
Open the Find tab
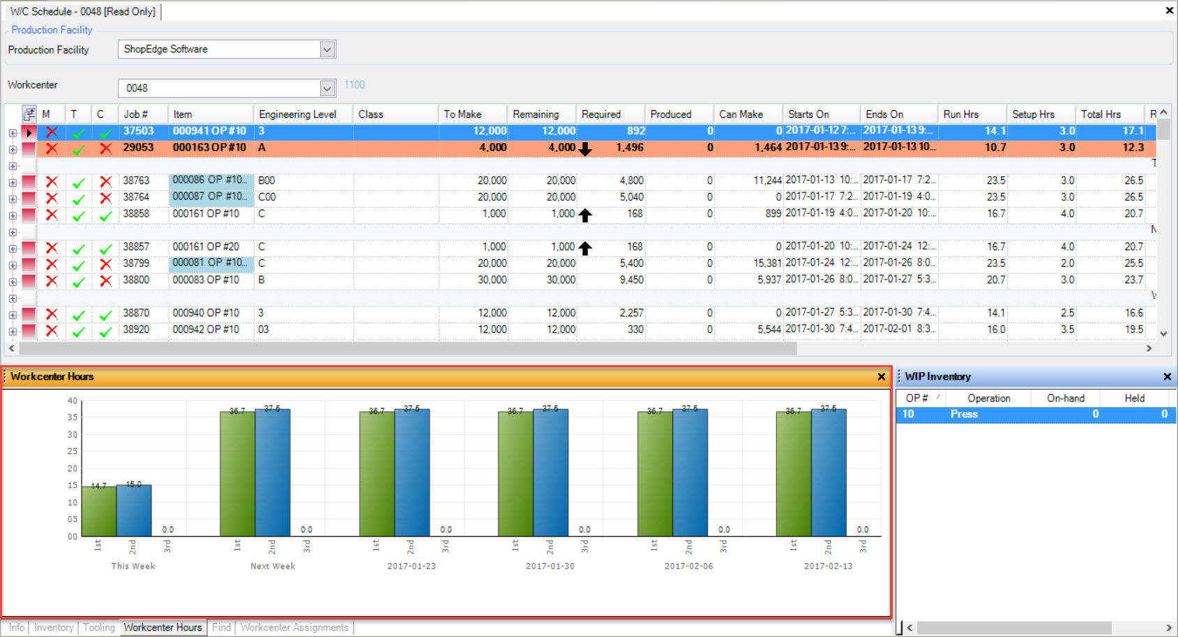click(222, 627)
